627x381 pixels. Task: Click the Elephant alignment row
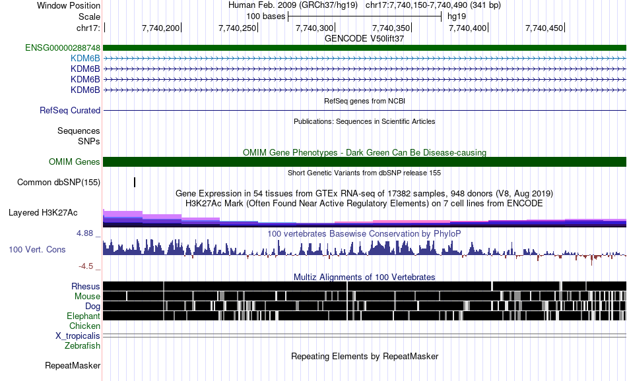[x=365, y=316]
